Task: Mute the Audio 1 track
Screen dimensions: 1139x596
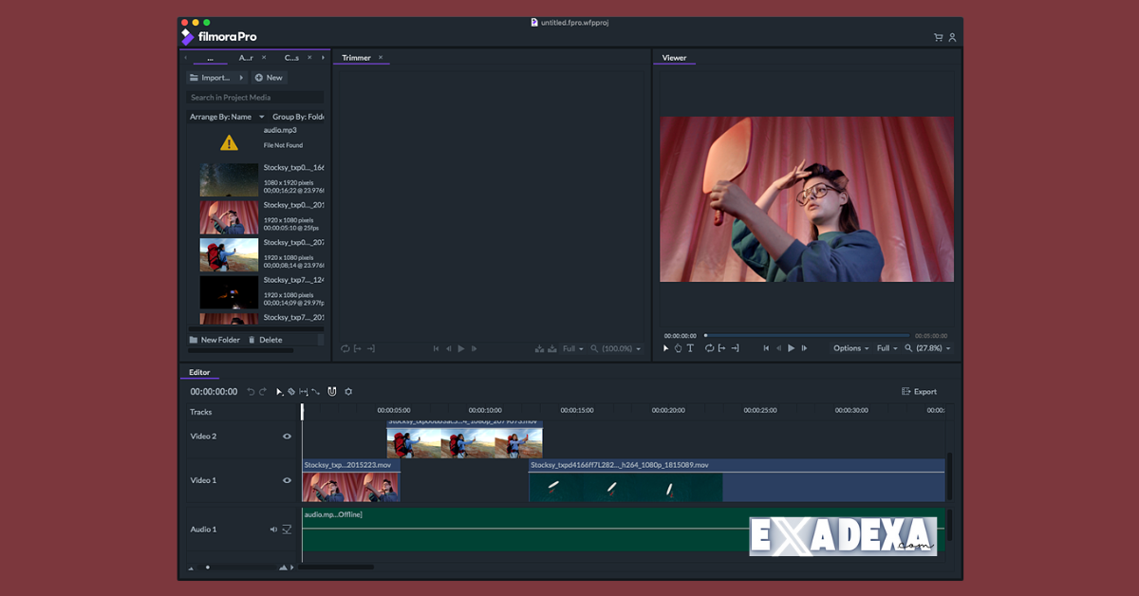Action: click(273, 529)
